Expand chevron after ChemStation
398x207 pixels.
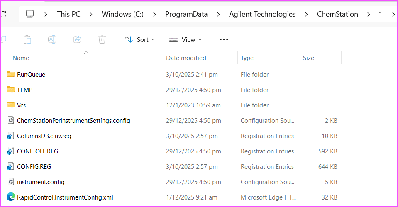pyautogui.click(x=369, y=15)
